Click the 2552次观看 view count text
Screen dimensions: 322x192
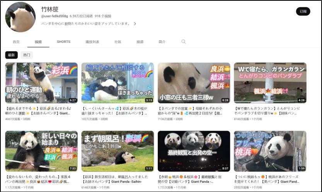click(242, 187)
